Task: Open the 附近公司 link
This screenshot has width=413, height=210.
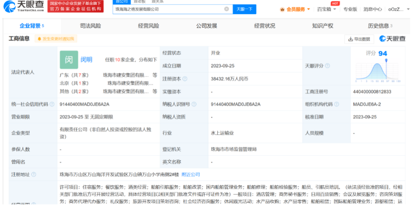Action: click(x=191, y=174)
